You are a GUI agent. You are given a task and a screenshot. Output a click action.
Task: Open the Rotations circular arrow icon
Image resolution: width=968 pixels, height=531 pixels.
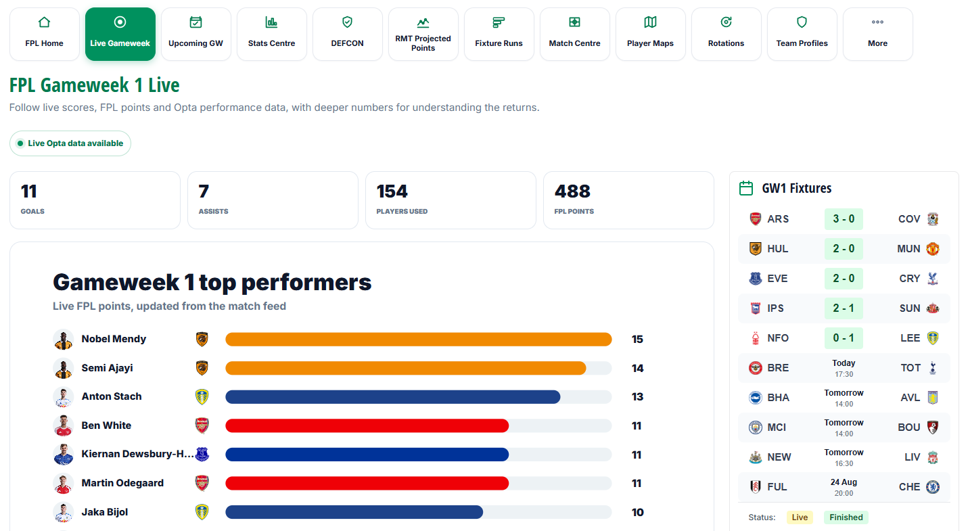click(726, 22)
